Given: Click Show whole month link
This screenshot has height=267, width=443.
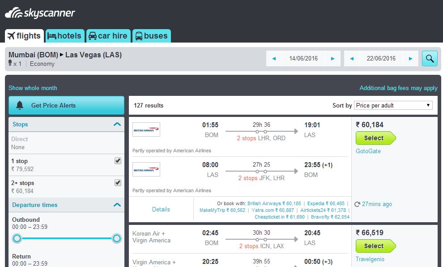Looking at the screenshot, I should point(33,88).
